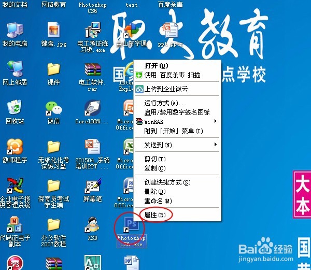Choose 复制(C) from the context menu
This screenshot has width=311, height=270.
tap(177, 168)
